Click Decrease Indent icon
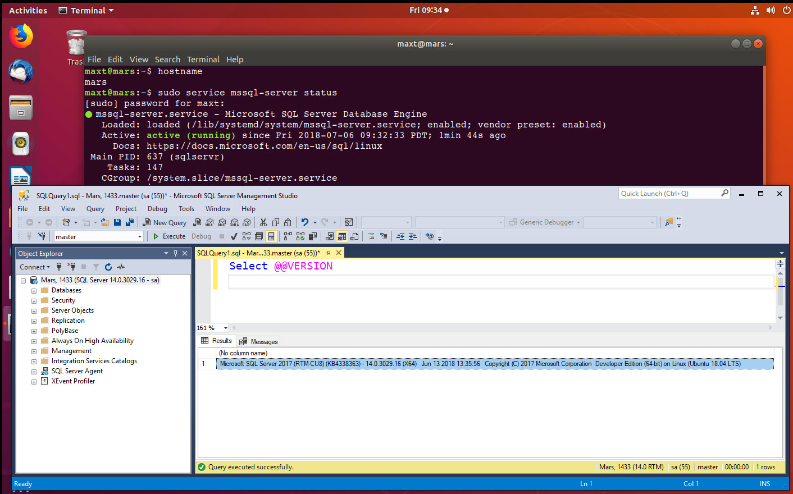 [400, 236]
